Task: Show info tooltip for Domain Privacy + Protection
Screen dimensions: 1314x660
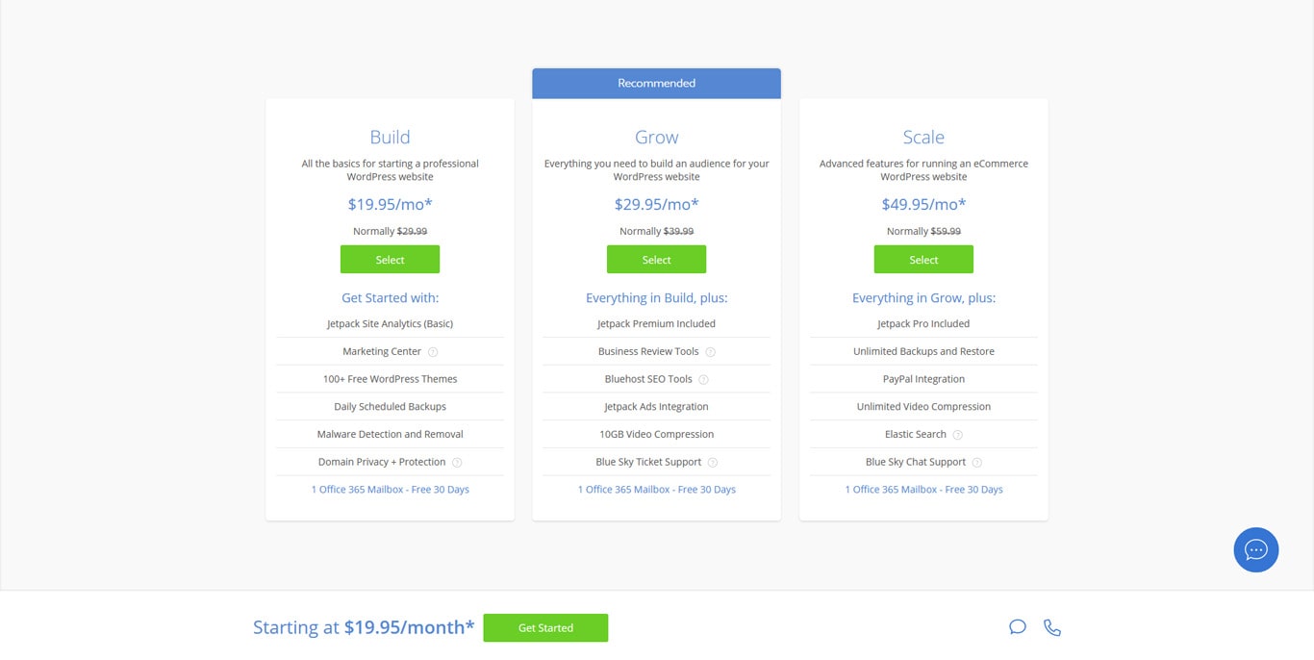Action: pos(457,463)
